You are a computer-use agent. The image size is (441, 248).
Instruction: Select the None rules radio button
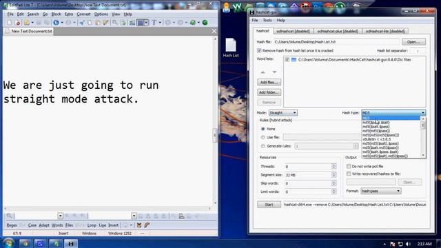click(263, 129)
